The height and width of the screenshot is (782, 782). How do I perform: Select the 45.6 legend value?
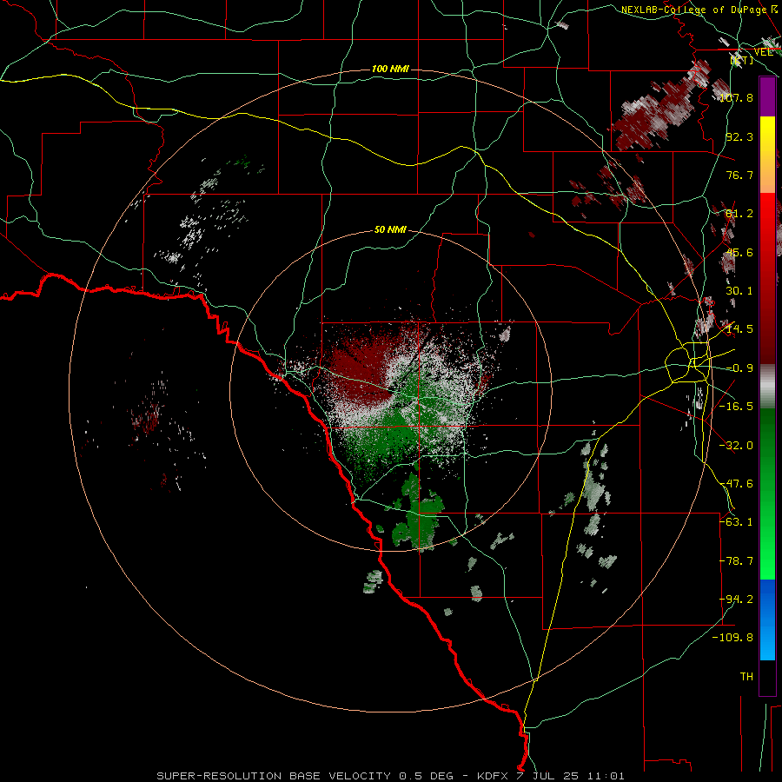coord(739,252)
